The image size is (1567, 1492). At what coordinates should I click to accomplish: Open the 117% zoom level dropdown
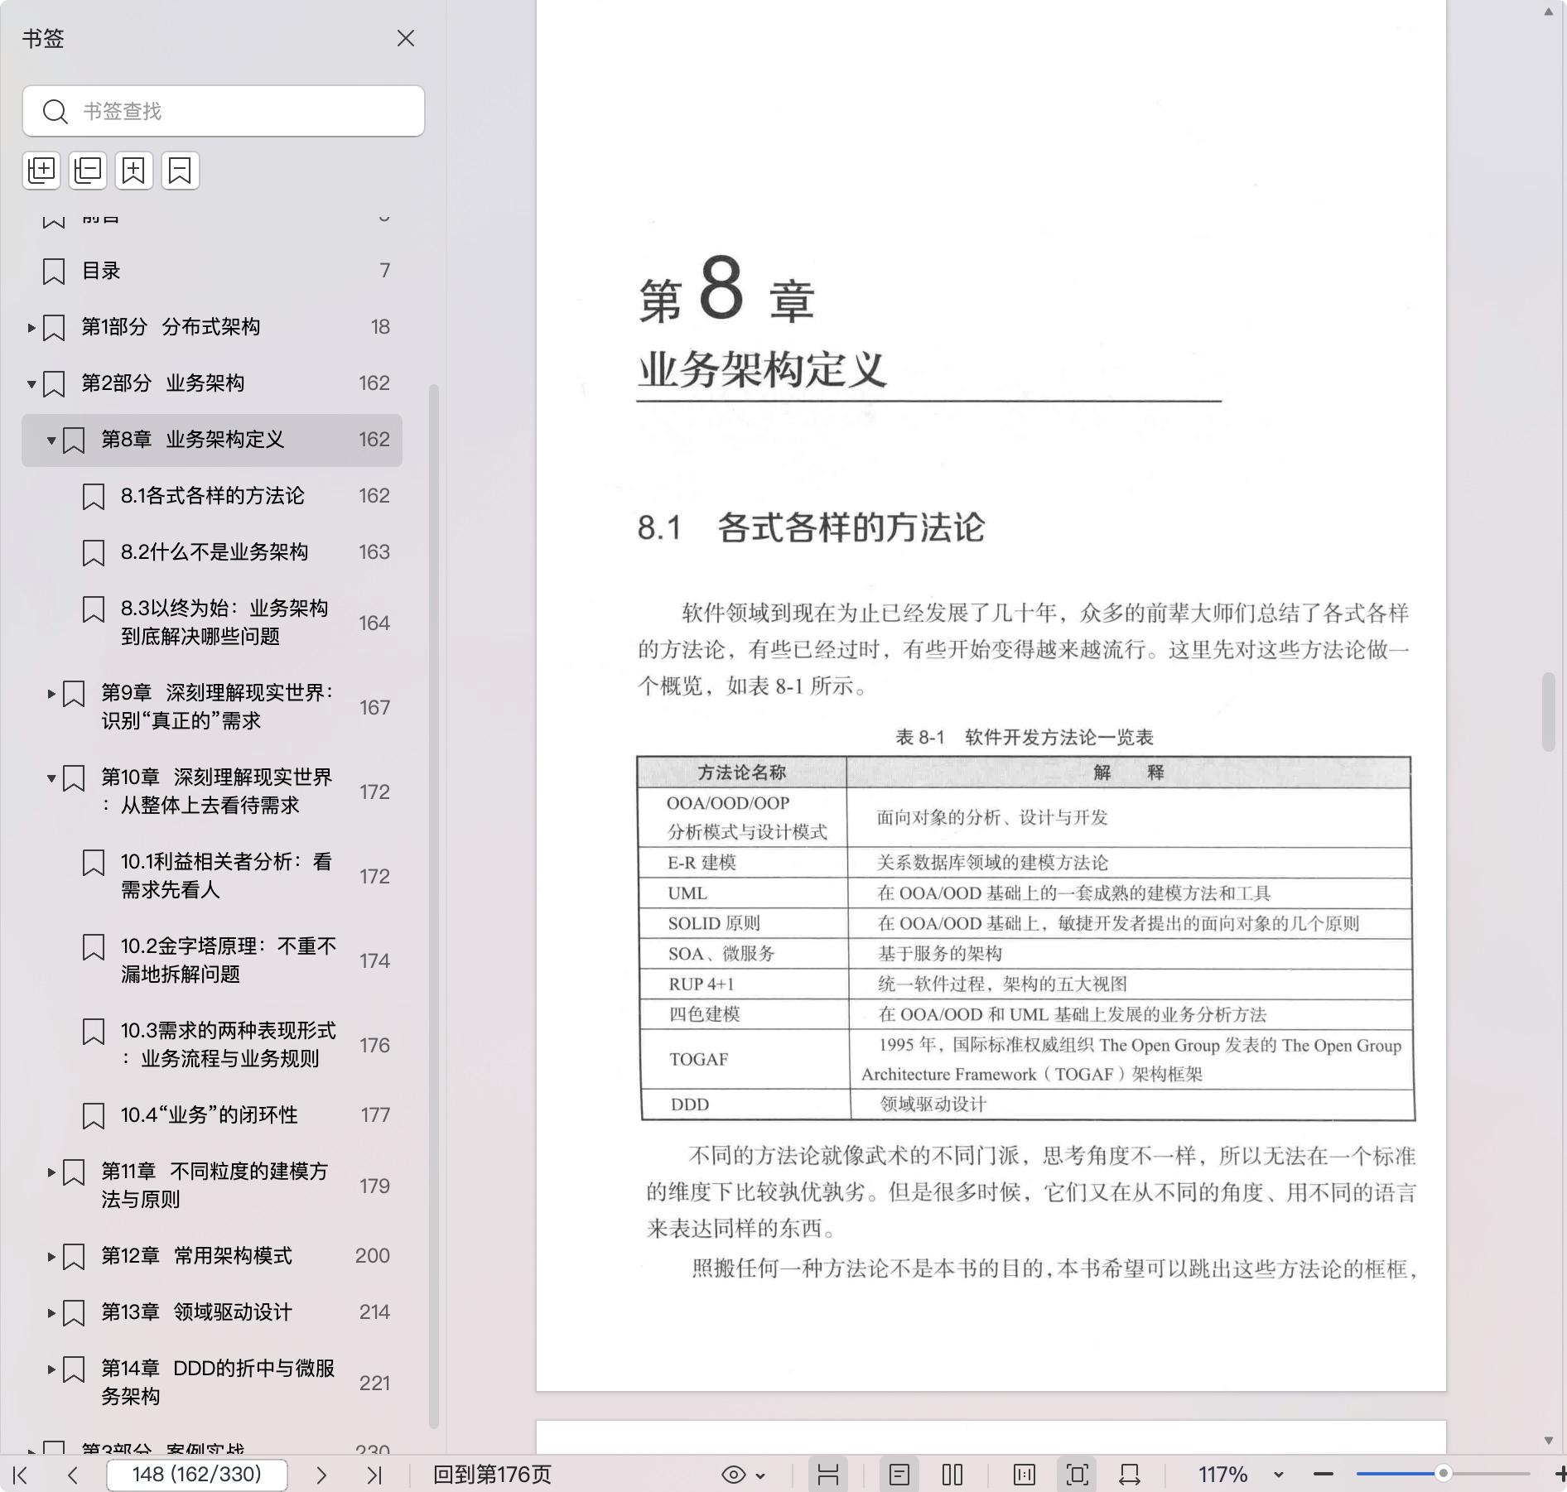pyautogui.click(x=1278, y=1475)
